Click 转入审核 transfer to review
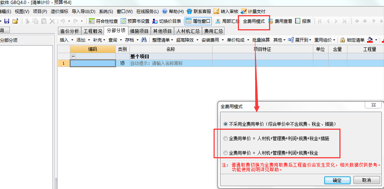Image resolution: width=384 pixels, height=189 pixels. tap(226, 11)
